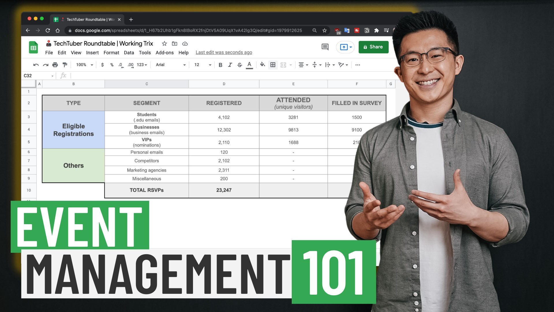Click the C32 name box field
The width and height of the screenshot is (554, 312).
[x=36, y=76]
